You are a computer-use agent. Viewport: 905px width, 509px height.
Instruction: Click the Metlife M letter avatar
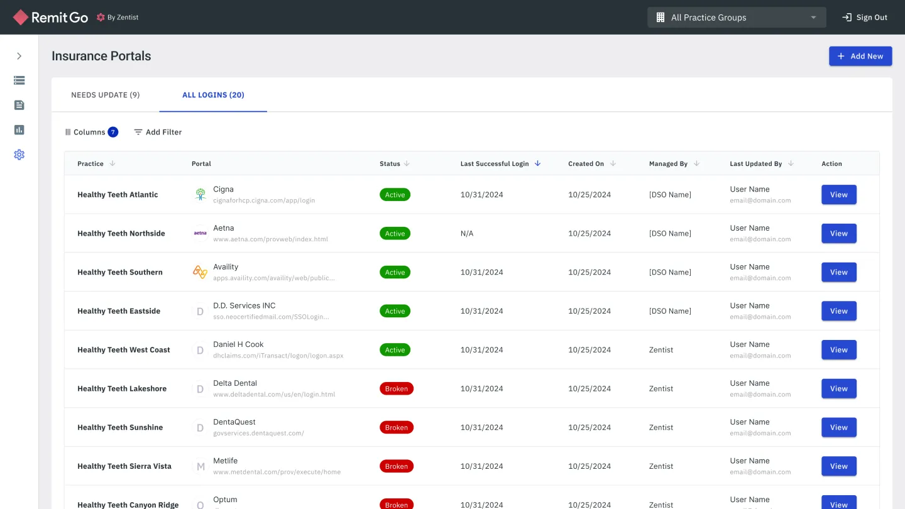(x=200, y=466)
